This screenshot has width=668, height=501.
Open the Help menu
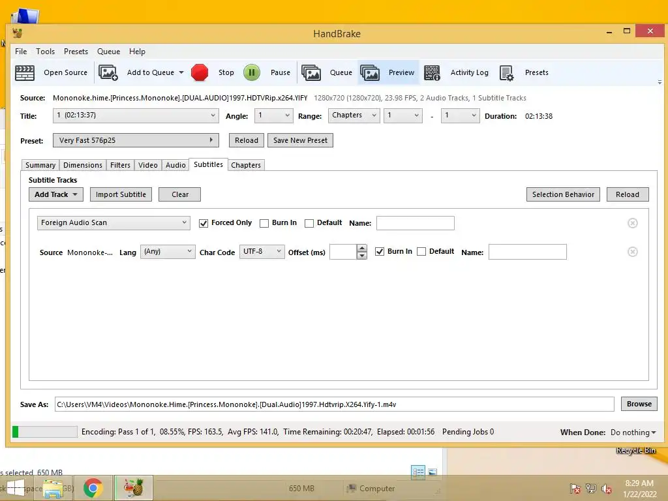click(137, 51)
